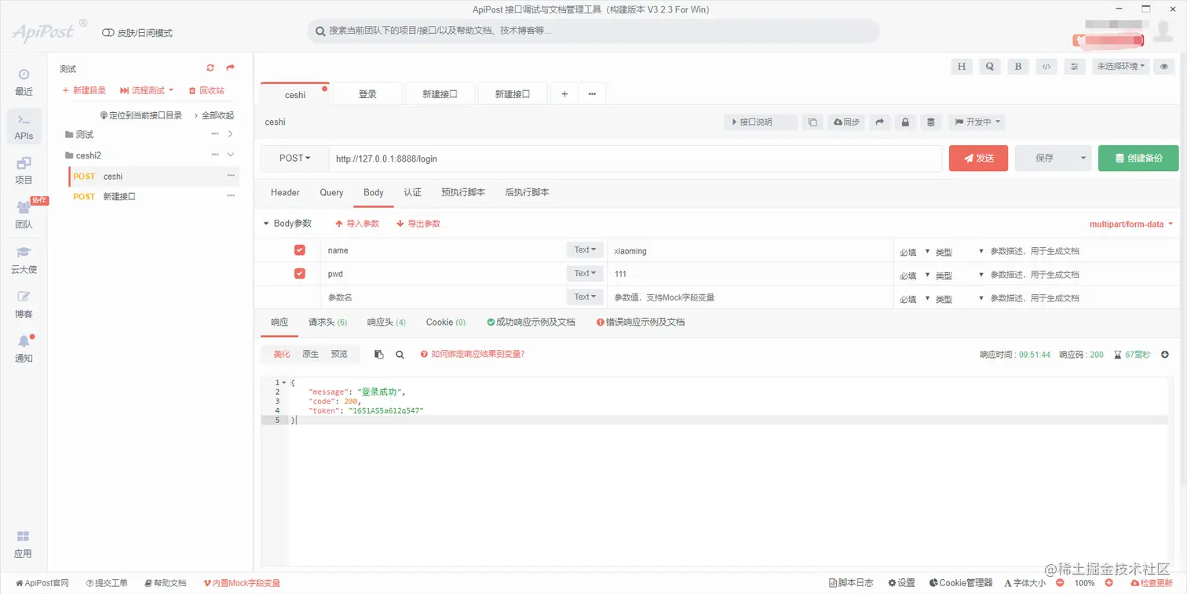Toggle the 皮肤/日间模式 skin mode switch
1187x594 pixels.
coord(108,33)
